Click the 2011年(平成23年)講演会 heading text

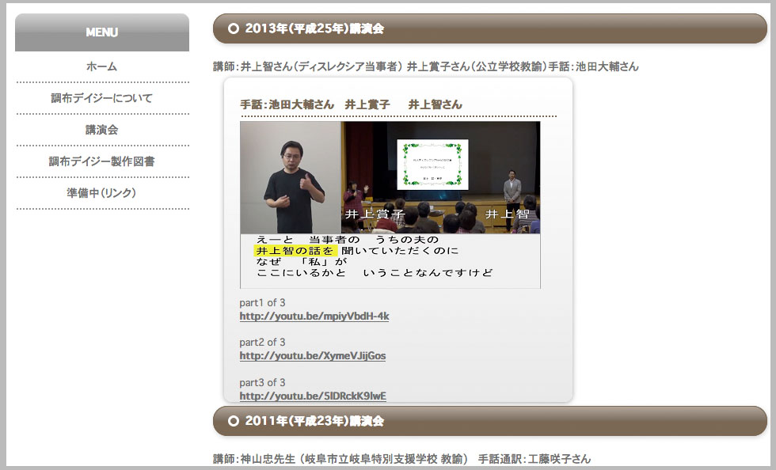314,421
